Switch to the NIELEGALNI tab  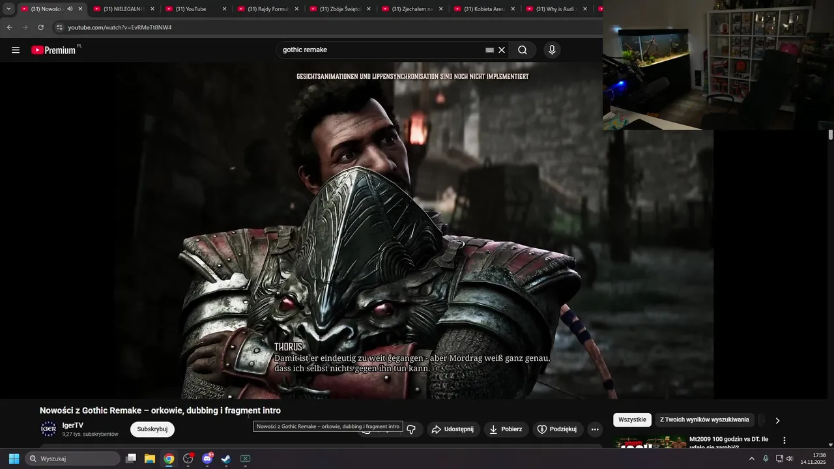click(x=122, y=9)
